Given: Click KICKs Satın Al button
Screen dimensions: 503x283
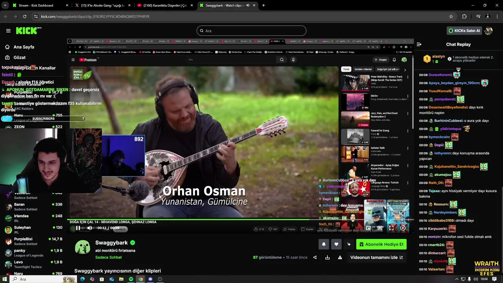Looking at the screenshot, I should [x=464, y=31].
